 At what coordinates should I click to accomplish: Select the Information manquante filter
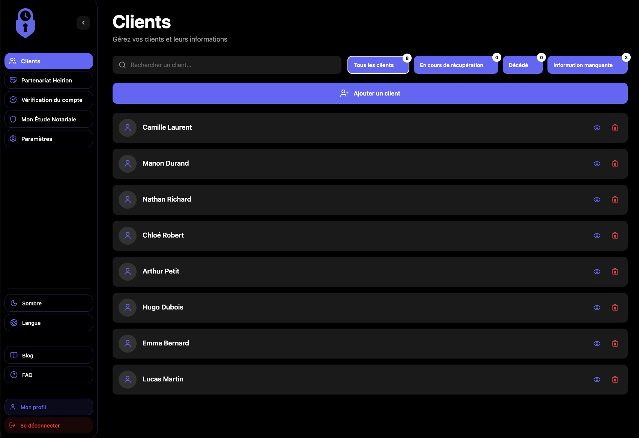583,65
